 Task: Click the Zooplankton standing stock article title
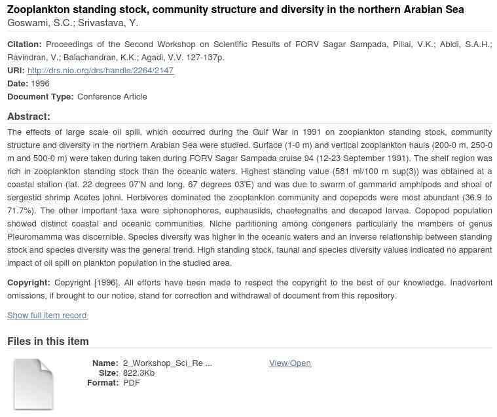[x=235, y=10]
